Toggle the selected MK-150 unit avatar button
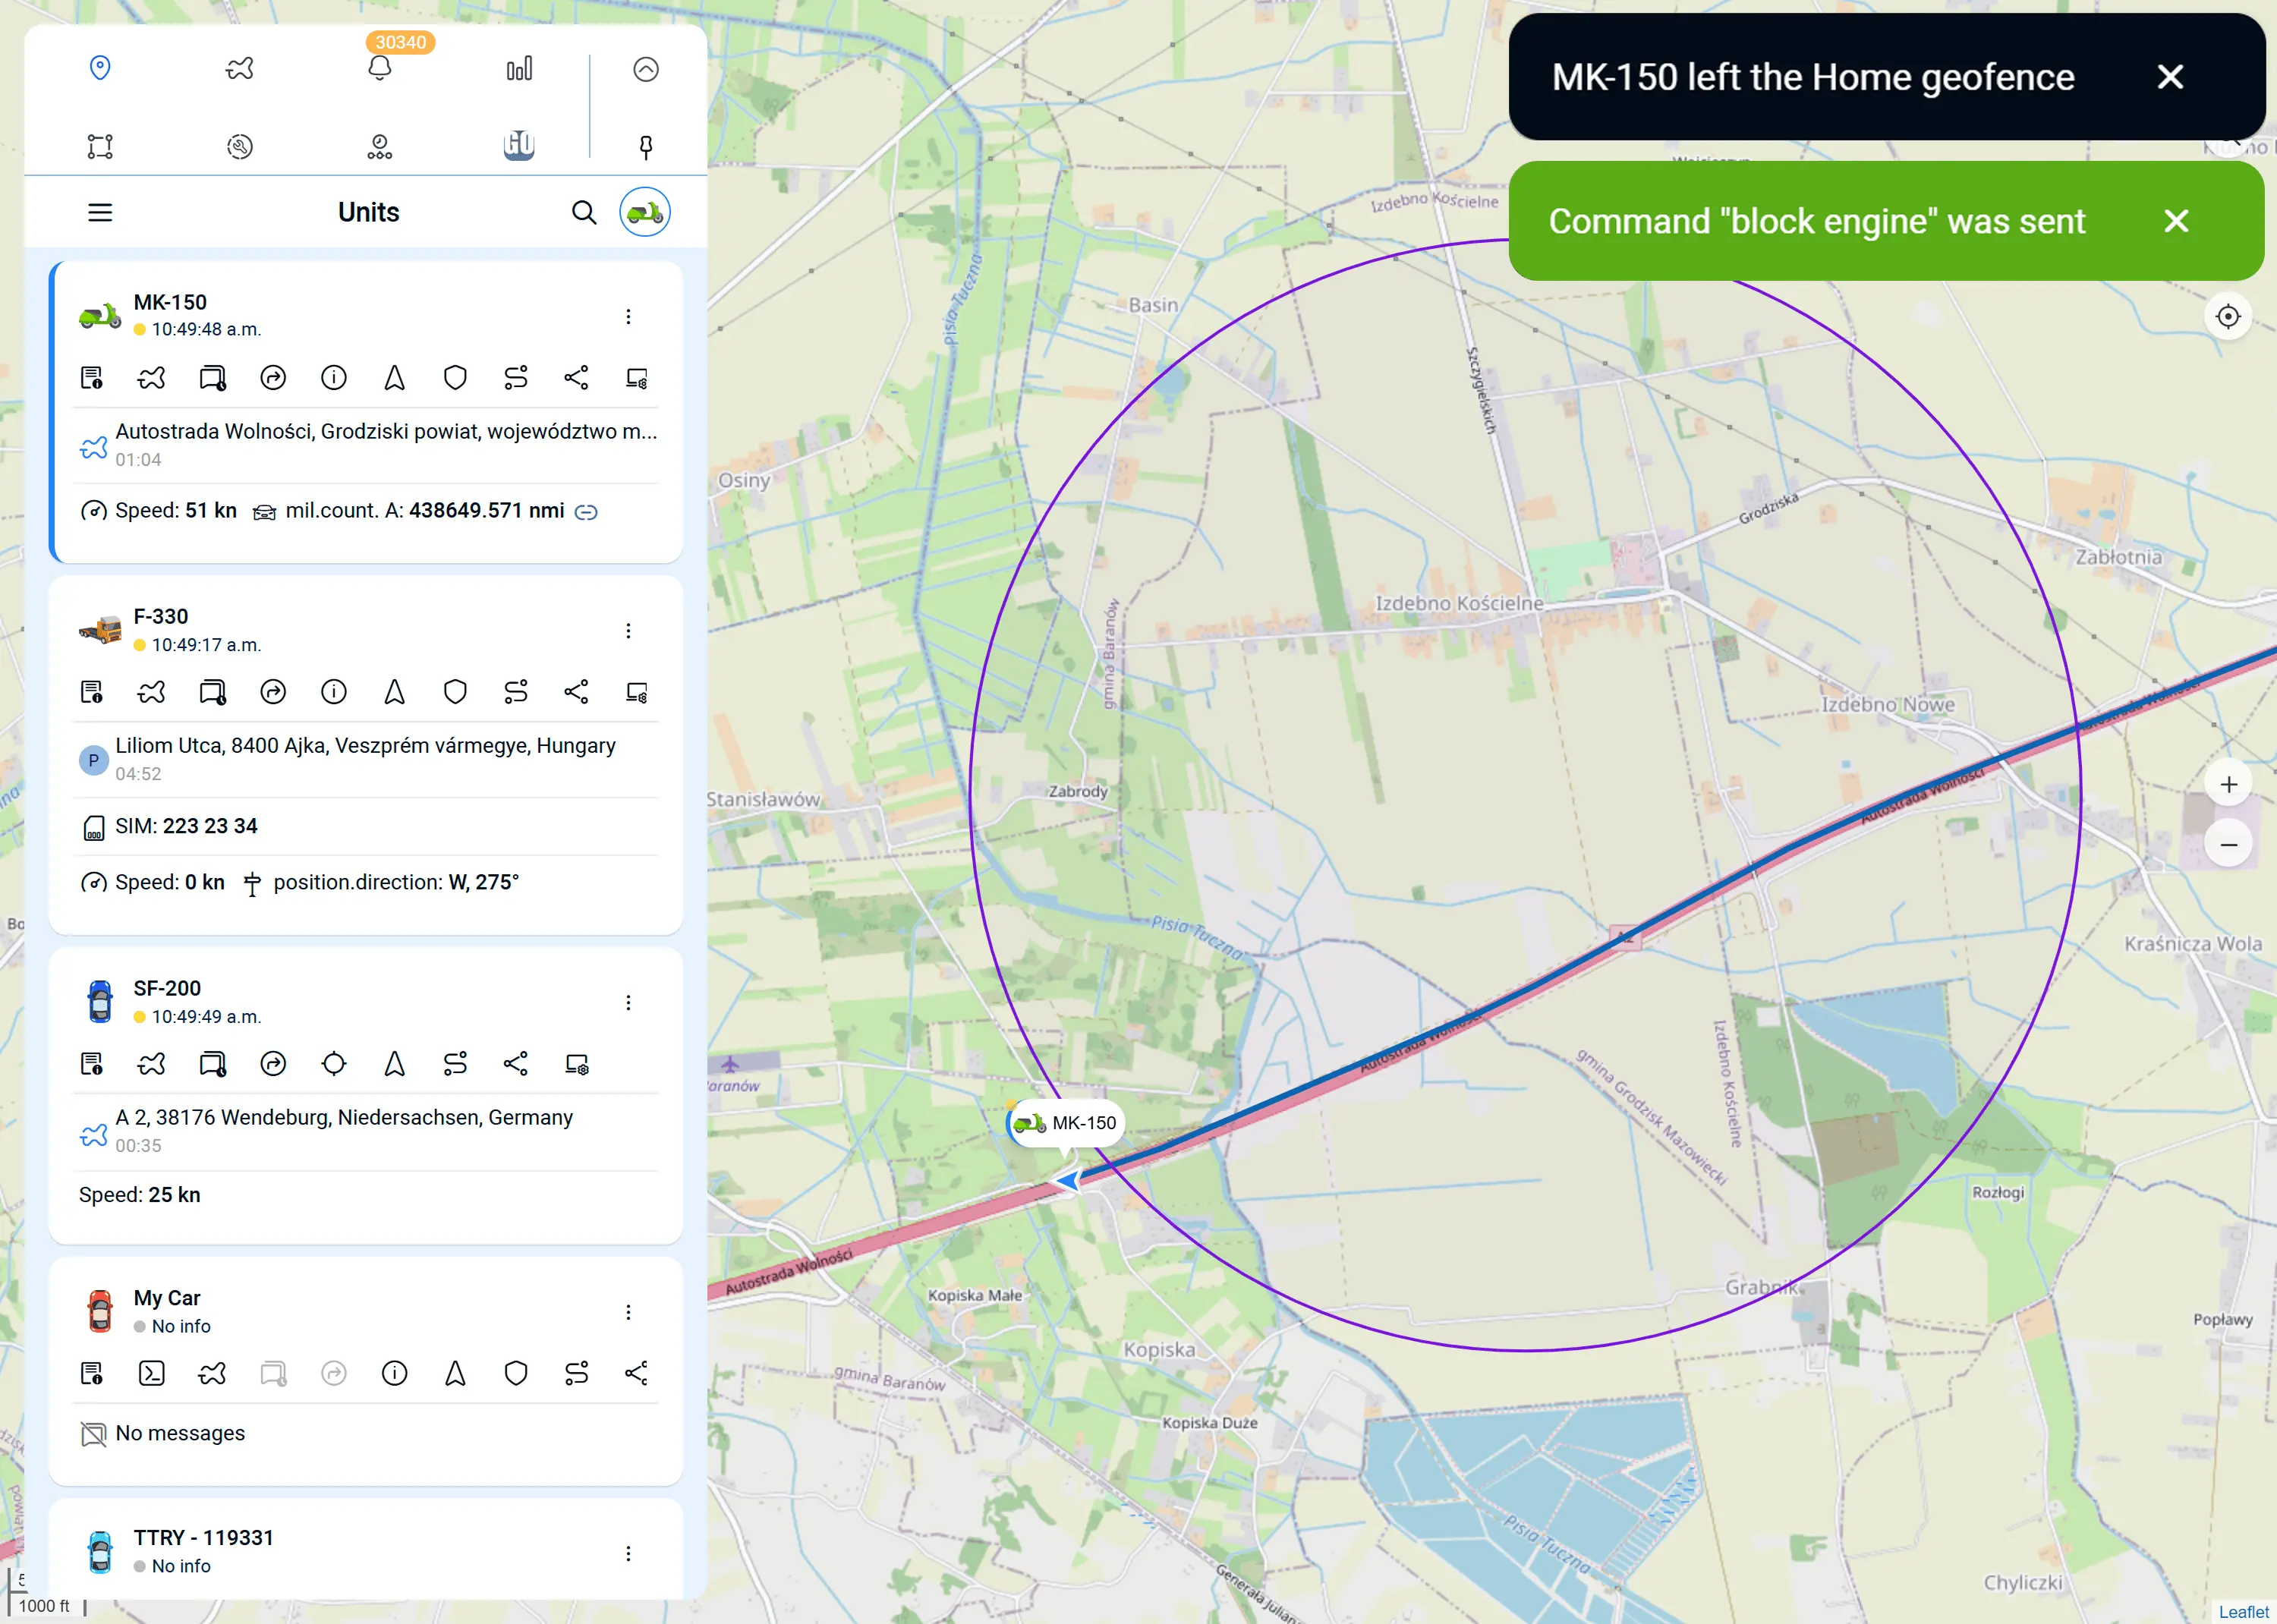The image size is (2277, 1624). [645, 212]
